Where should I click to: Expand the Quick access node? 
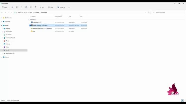(1, 18)
